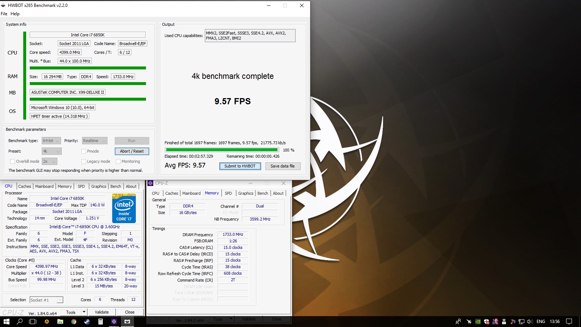Screen dimensions: 581x327
Task: Click the '1733.0 MHz' DRAM Frequency value
Action: click(x=233, y=234)
